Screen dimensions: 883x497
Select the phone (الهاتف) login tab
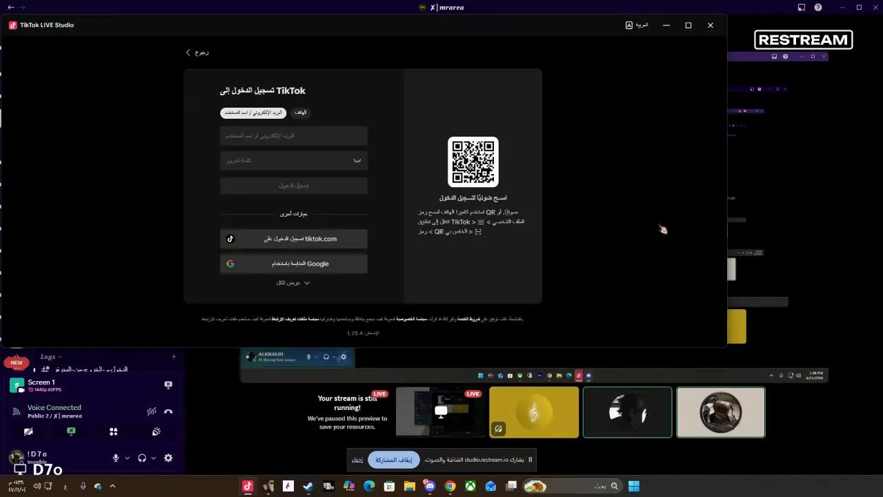(301, 113)
